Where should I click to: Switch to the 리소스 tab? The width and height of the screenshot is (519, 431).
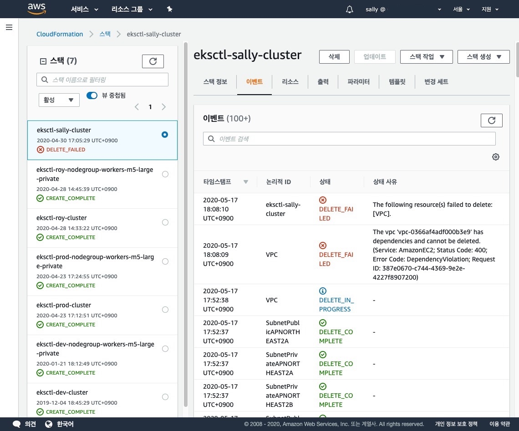(290, 82)
